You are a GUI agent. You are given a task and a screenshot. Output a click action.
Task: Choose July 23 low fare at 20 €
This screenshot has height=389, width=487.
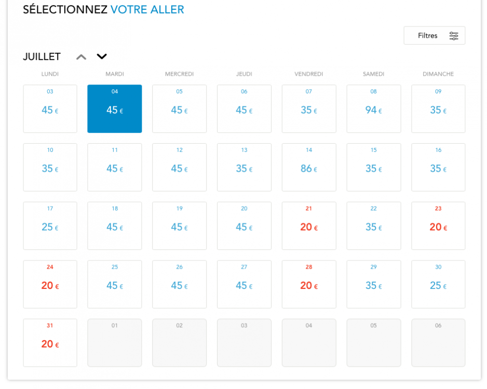point(438,226)
